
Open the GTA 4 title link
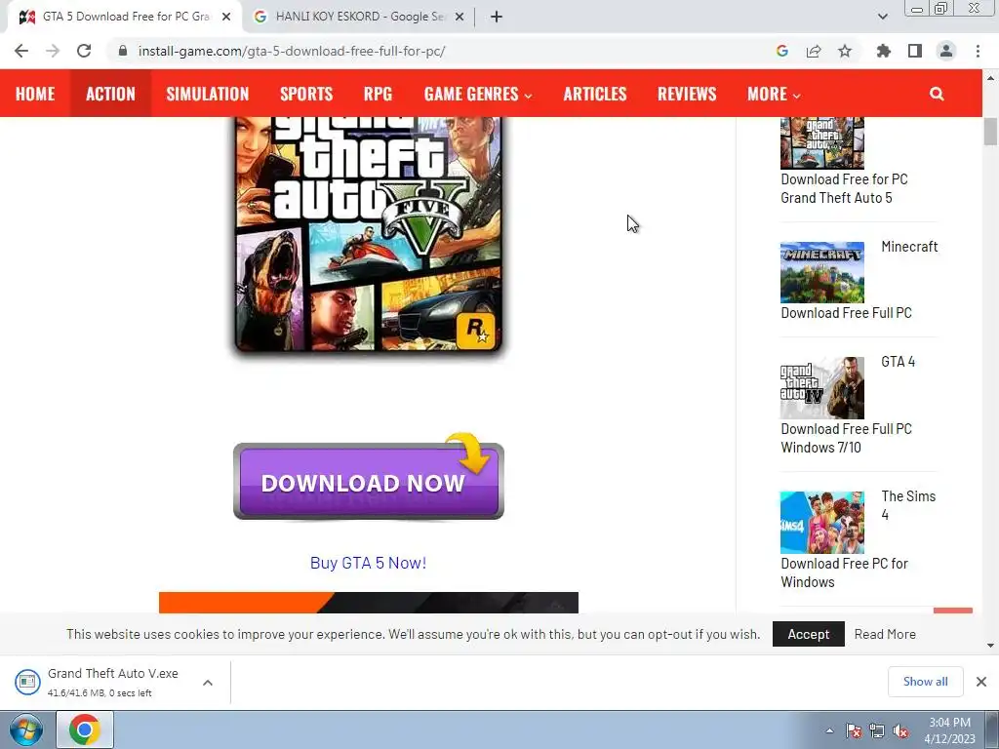tap(898, 361)
